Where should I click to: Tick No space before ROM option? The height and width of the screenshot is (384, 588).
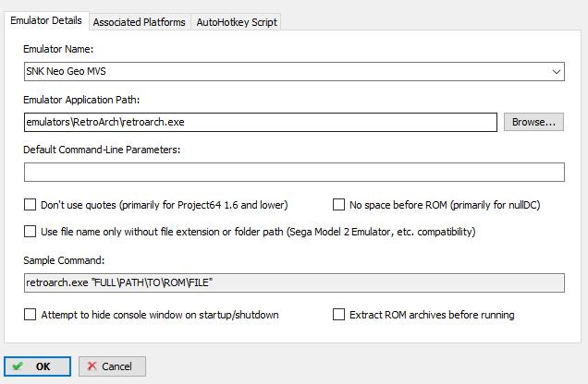338,205
